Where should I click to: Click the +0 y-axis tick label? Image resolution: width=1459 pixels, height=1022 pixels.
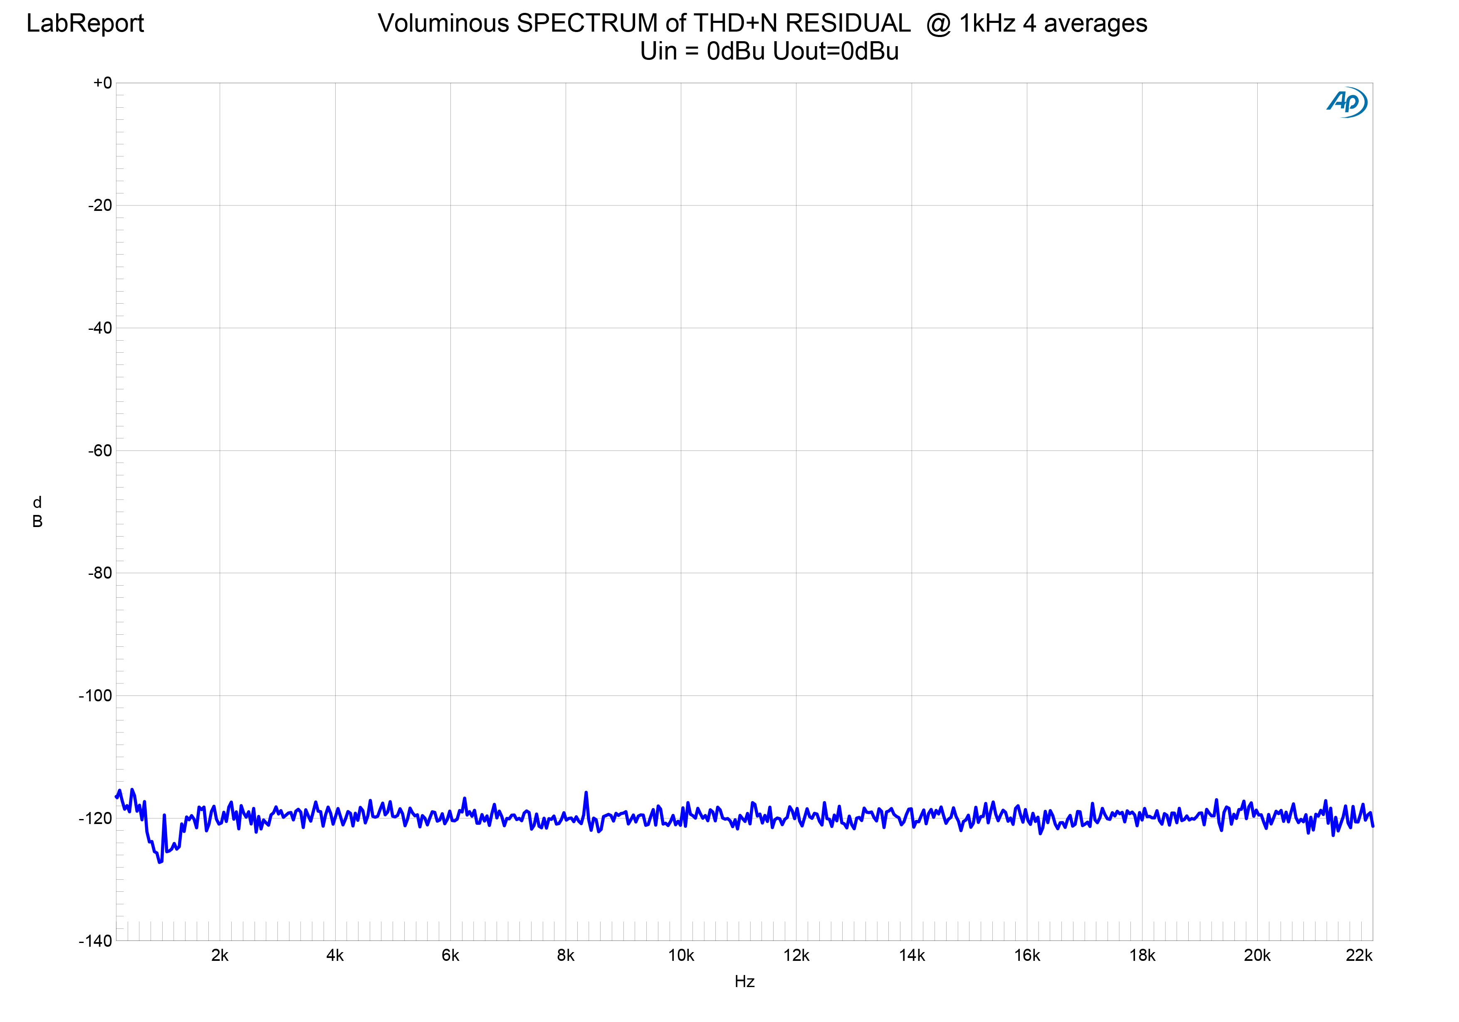(x=102, y=83)
